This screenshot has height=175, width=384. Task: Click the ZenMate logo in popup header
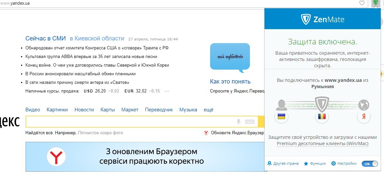323,19
